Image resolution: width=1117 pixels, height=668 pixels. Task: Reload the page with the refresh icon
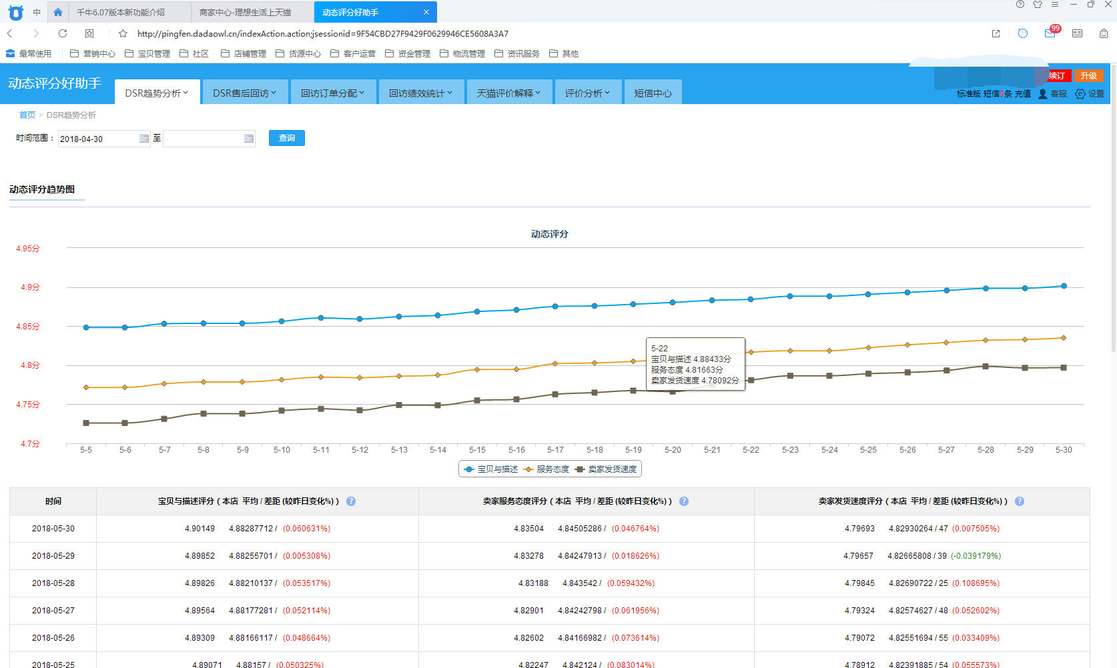(x=63, y=33)
